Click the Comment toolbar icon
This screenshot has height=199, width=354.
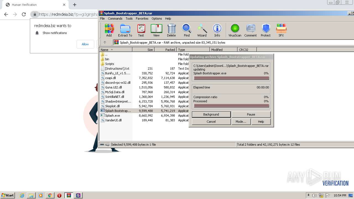coord(251,30)
